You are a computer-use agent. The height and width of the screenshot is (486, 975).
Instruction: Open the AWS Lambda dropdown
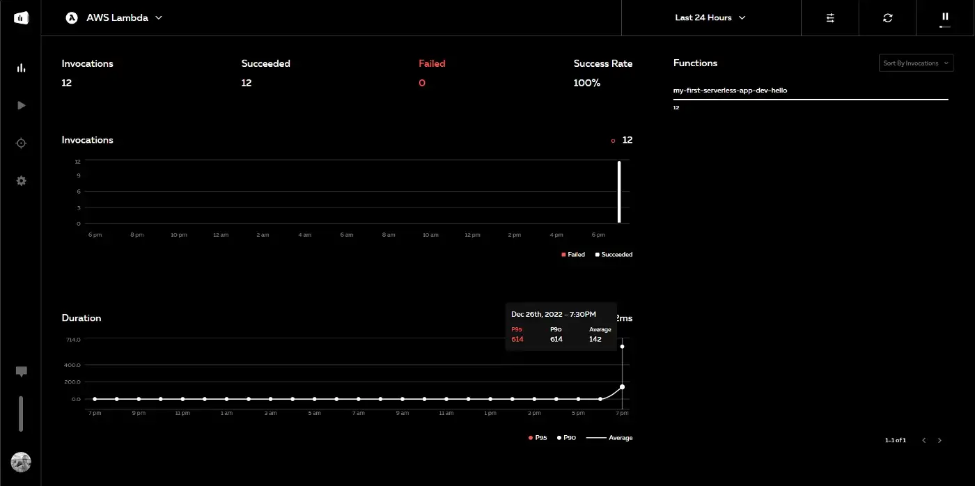114,18
